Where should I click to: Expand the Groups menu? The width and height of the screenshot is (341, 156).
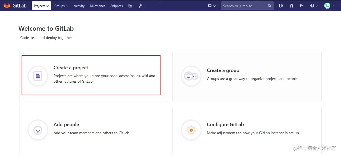click(x=61, y=6)
